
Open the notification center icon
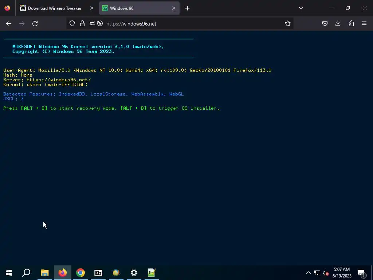point(361,273)
